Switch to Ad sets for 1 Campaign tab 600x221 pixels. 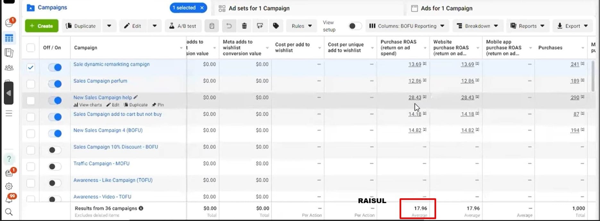point(259,8)
